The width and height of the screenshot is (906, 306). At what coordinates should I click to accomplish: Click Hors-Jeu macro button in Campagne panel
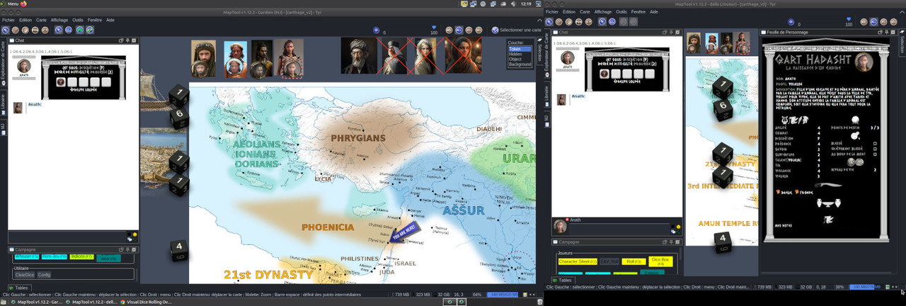55,256
